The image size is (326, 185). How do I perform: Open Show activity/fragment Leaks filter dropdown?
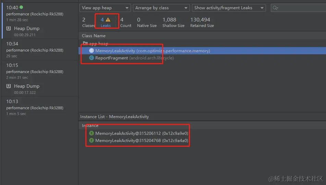pyautogui.click(x=229, y=8)
